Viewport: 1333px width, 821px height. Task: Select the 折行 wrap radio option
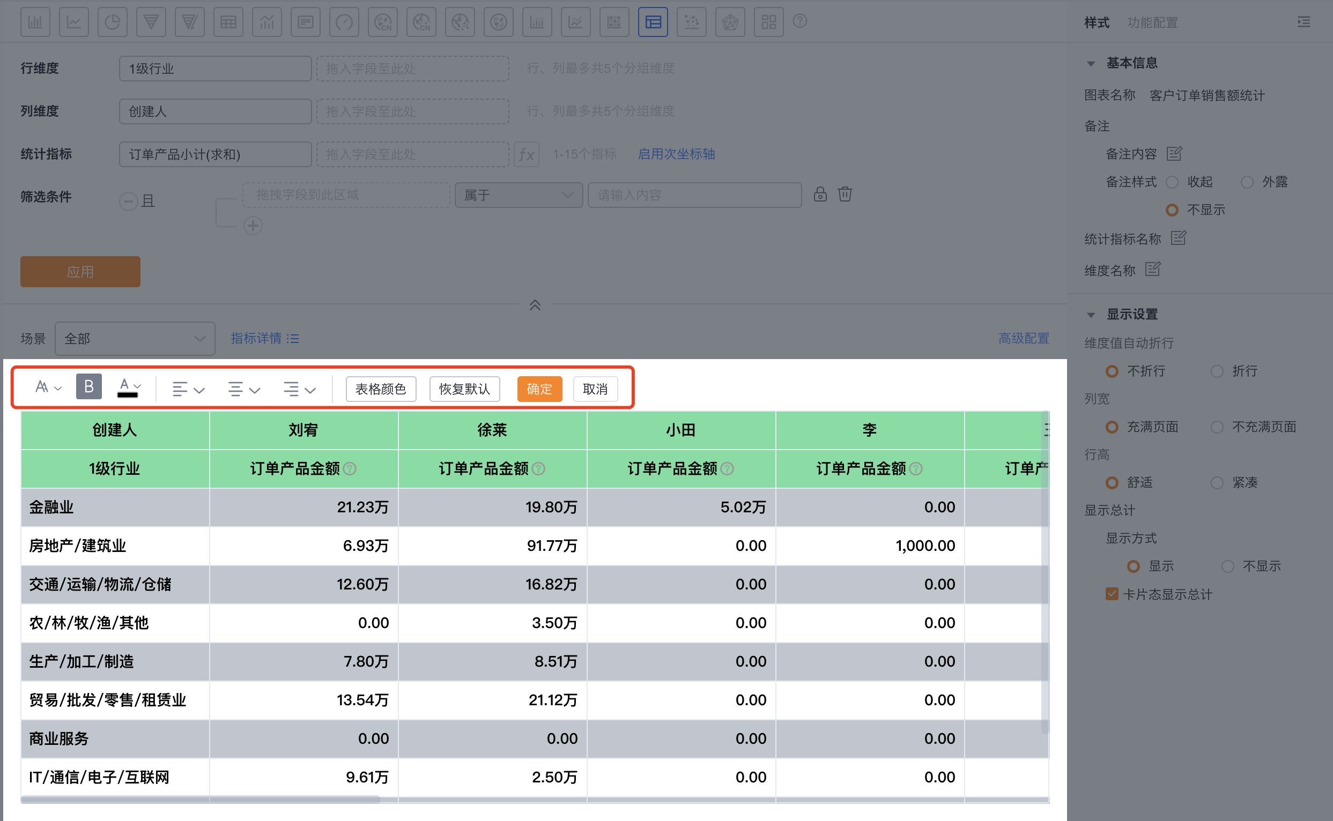pos(1217,371)
